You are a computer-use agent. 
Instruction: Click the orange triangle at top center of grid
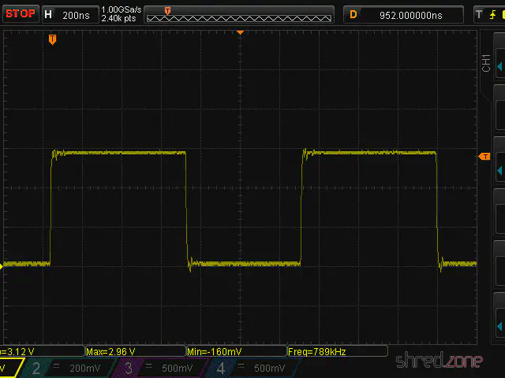coord(241,33)
